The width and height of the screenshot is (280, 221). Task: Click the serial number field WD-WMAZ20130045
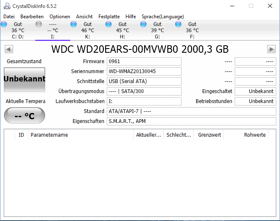[144, 71]
